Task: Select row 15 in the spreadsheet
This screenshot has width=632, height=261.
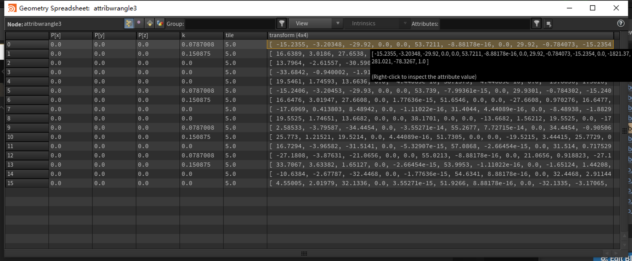Action: 27,183
